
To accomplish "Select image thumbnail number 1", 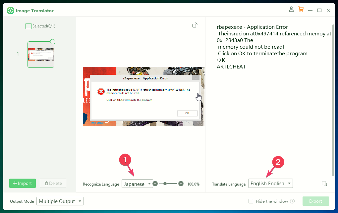I will click(x=41, y=55).
